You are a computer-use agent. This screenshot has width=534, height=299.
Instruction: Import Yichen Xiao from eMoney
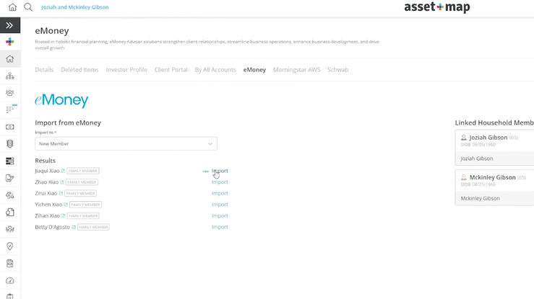coord(220,205)
